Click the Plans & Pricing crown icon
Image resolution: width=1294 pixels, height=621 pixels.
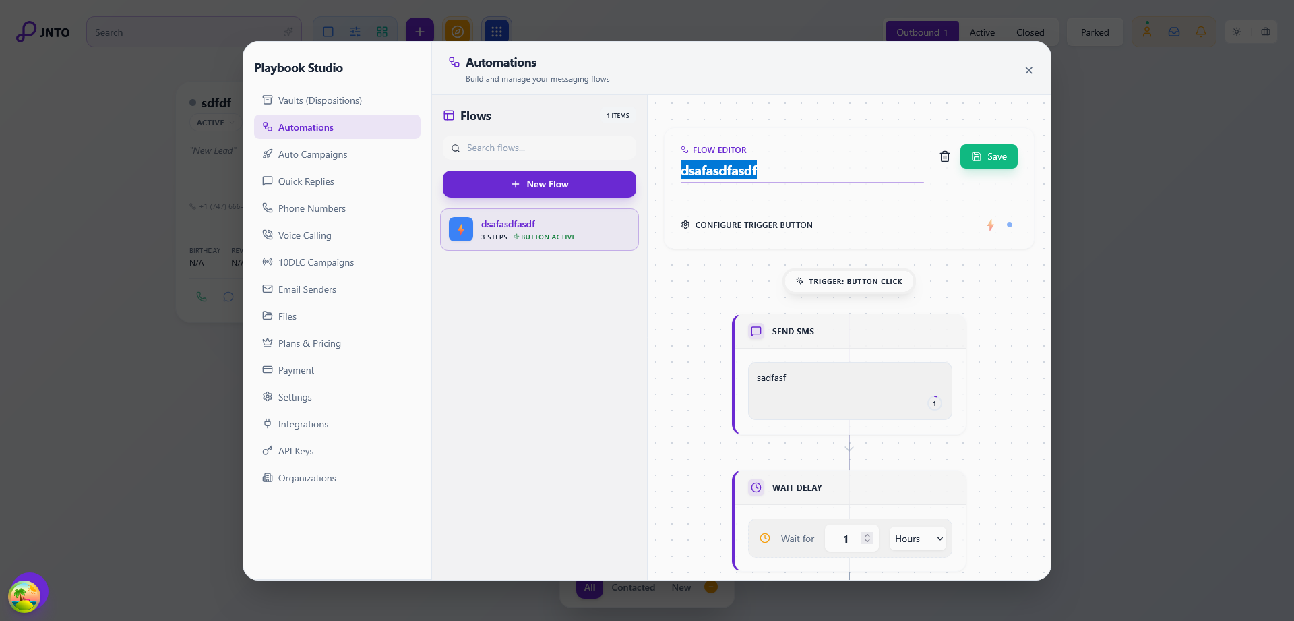coord(268,343)
